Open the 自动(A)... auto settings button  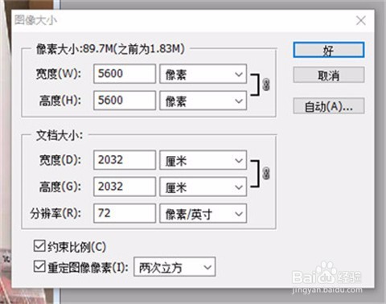329,106
